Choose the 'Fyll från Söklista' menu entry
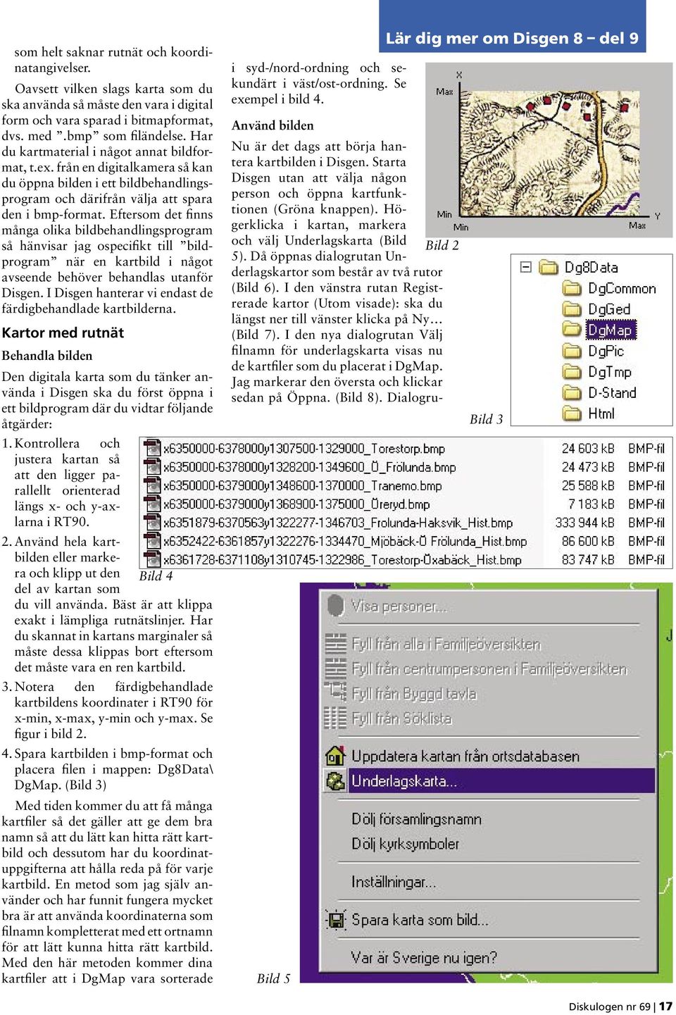Viewport: 676px width, 1015px height. click(401, 718)
